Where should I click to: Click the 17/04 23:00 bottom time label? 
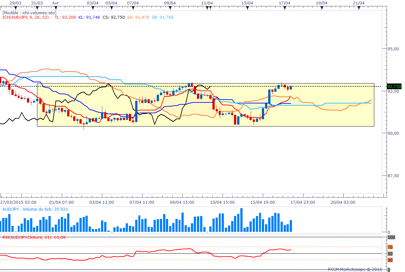302,202
